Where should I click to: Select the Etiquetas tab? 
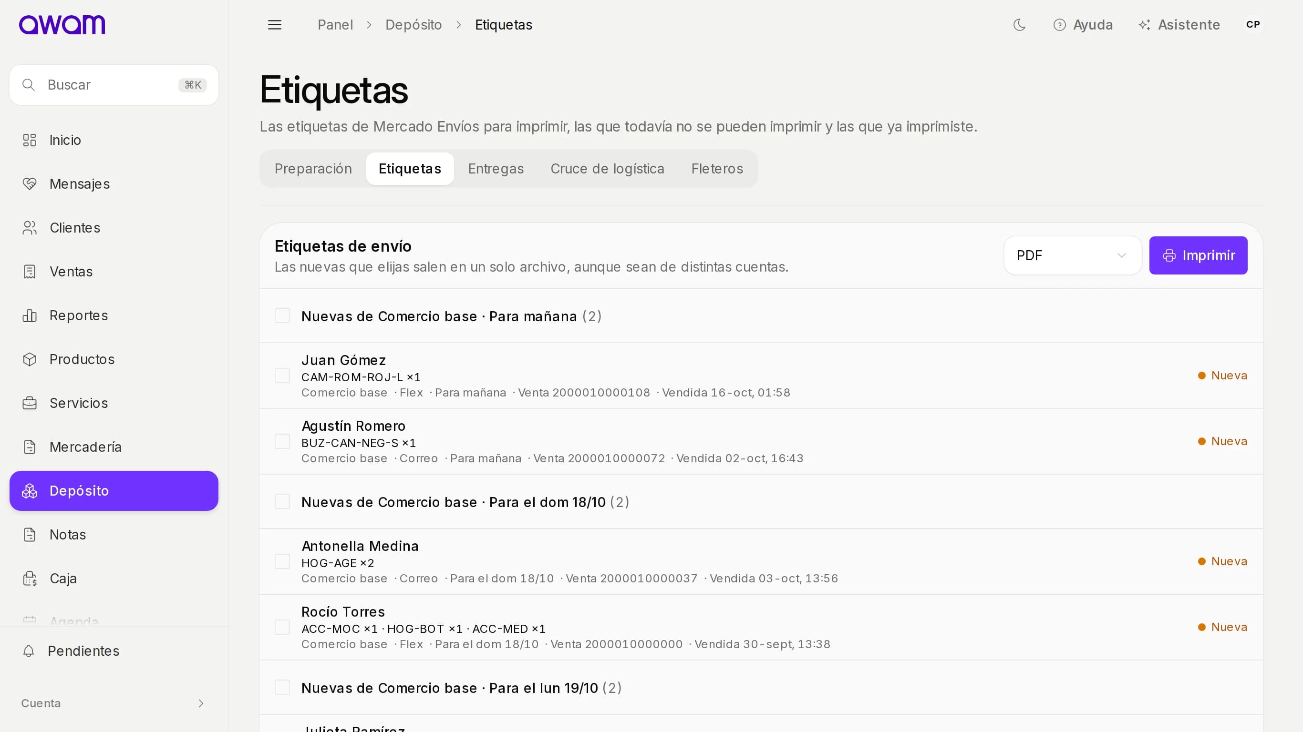click(x=410, y=169)
